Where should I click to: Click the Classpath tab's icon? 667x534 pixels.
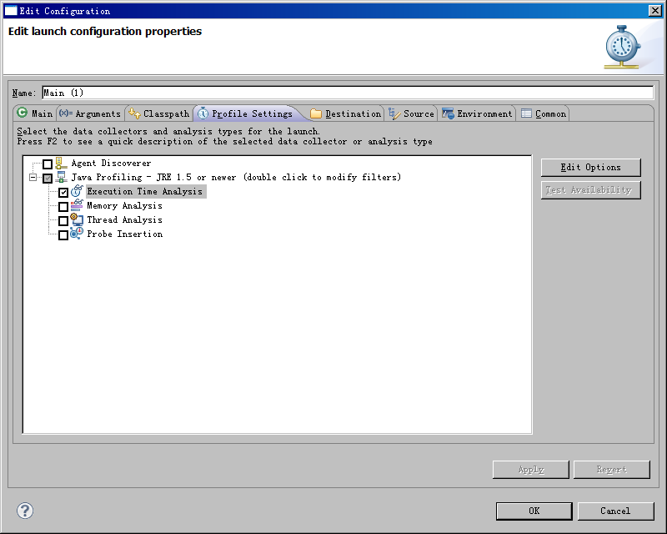(134, 113)
